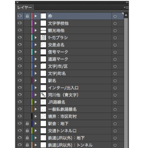
Task: Select the 鉄道(JR以外)：地下 layer name
Action: point(66,138)
